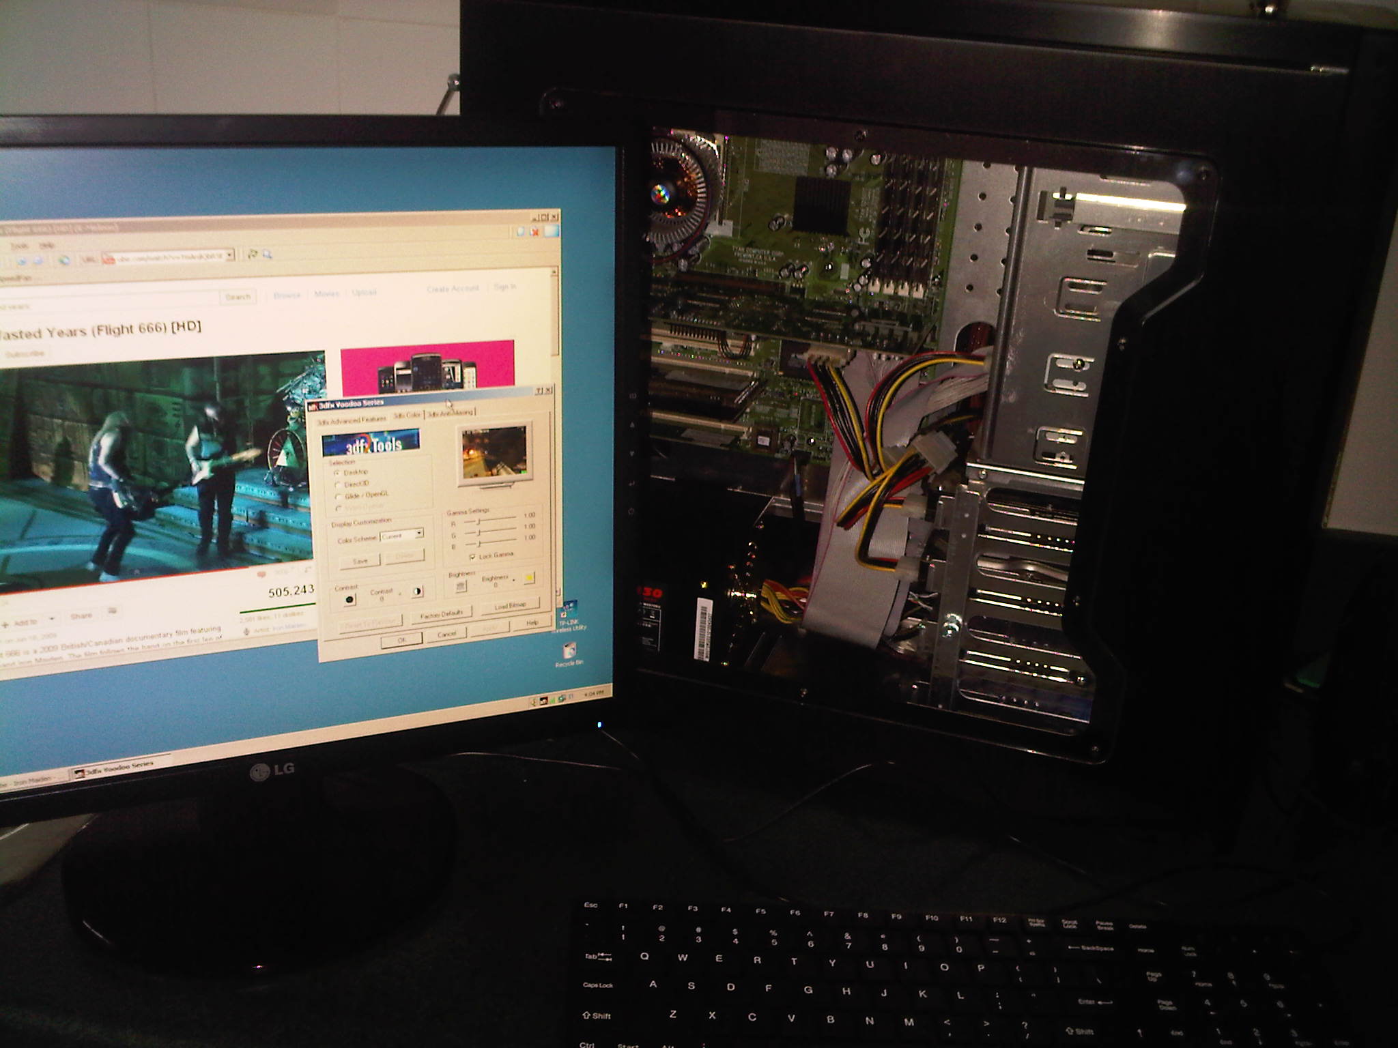
Task: Click Cancel in the 3dfx dialog
Action: [x=446, y=634]
